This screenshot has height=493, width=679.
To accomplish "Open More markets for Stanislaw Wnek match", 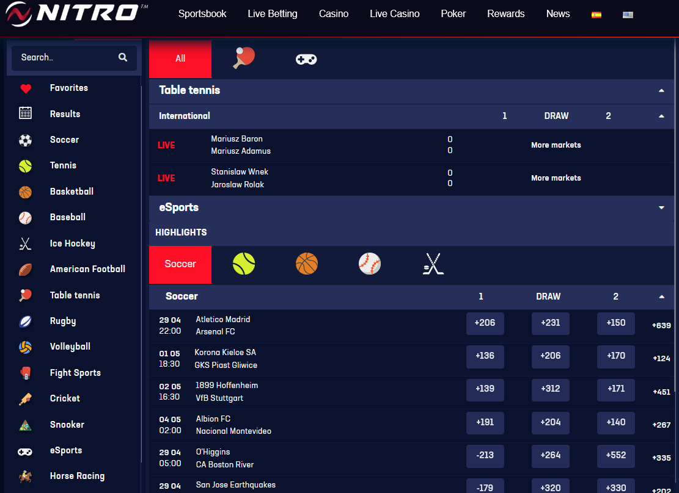I will (x=556, y=178).
